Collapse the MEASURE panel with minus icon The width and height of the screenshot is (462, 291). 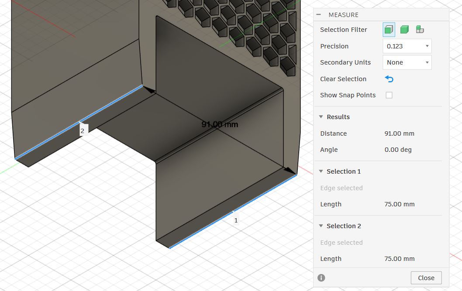[x=318, y=14]
